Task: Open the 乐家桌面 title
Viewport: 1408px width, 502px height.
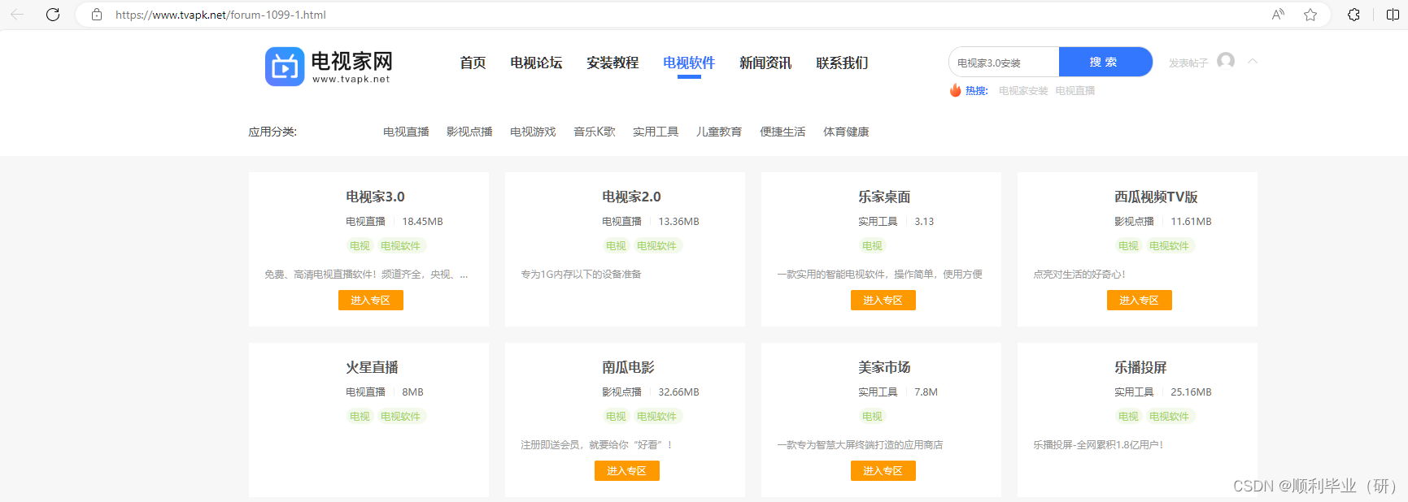Action: [884, 197]
